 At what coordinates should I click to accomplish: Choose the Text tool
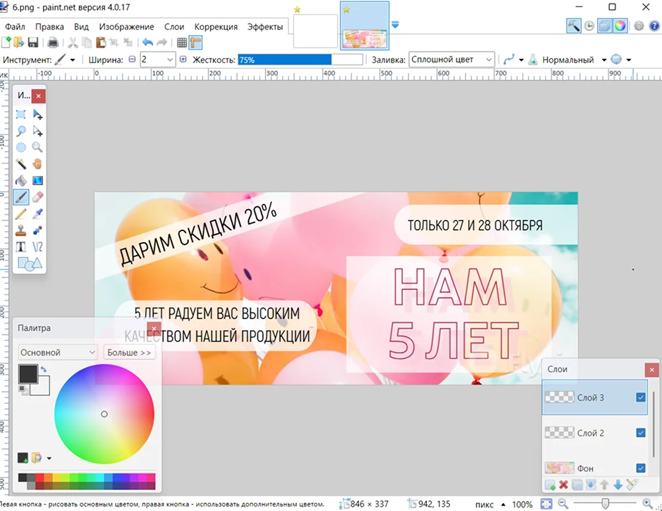coord(21,246)
